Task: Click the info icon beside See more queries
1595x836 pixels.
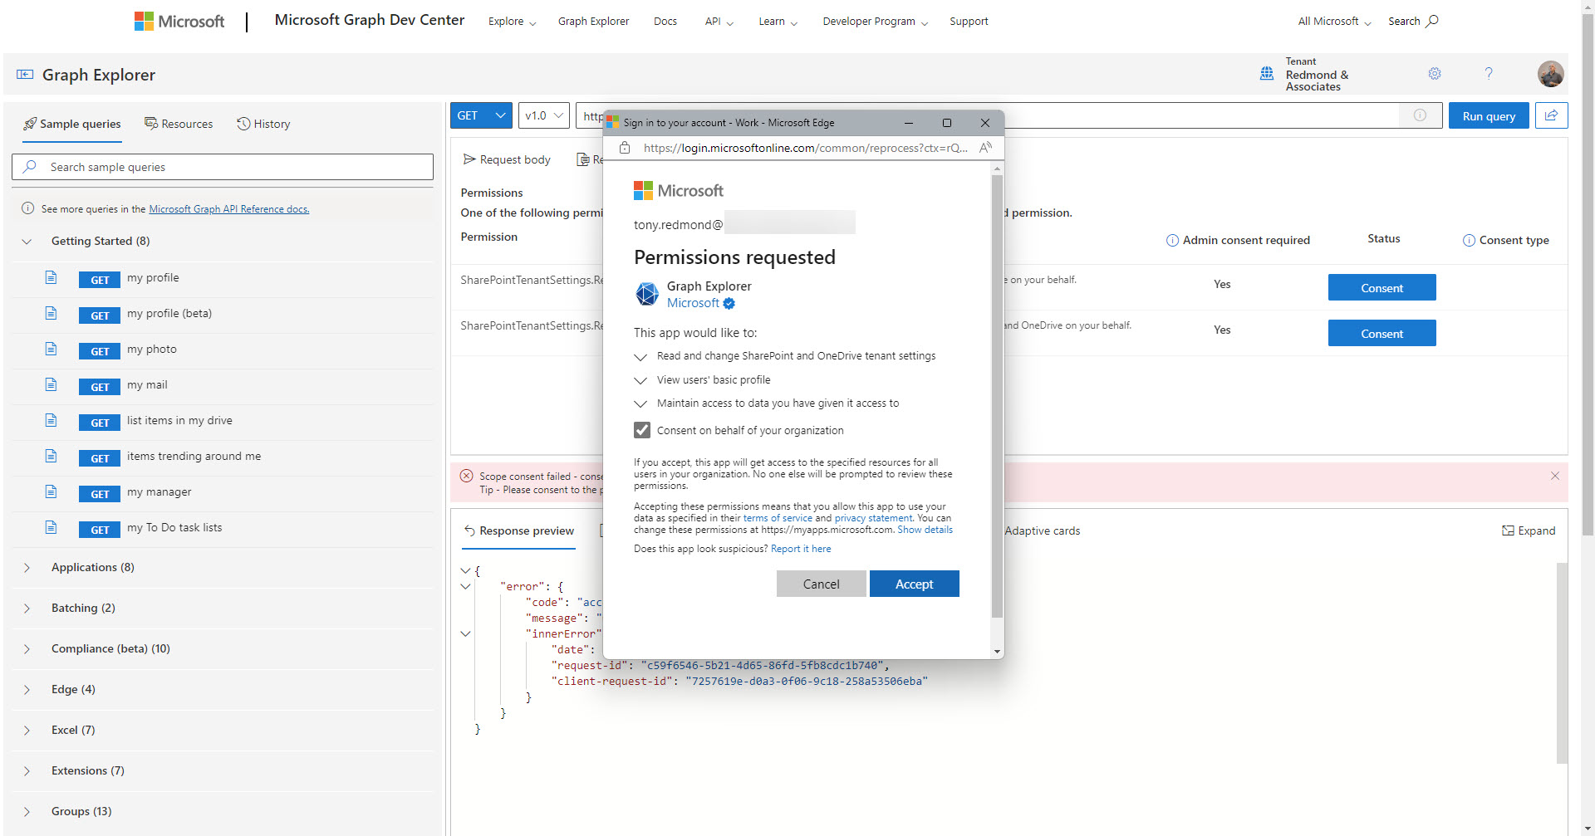Action: coord(27,209)
